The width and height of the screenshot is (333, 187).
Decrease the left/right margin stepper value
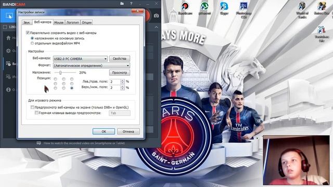point(122,83)
